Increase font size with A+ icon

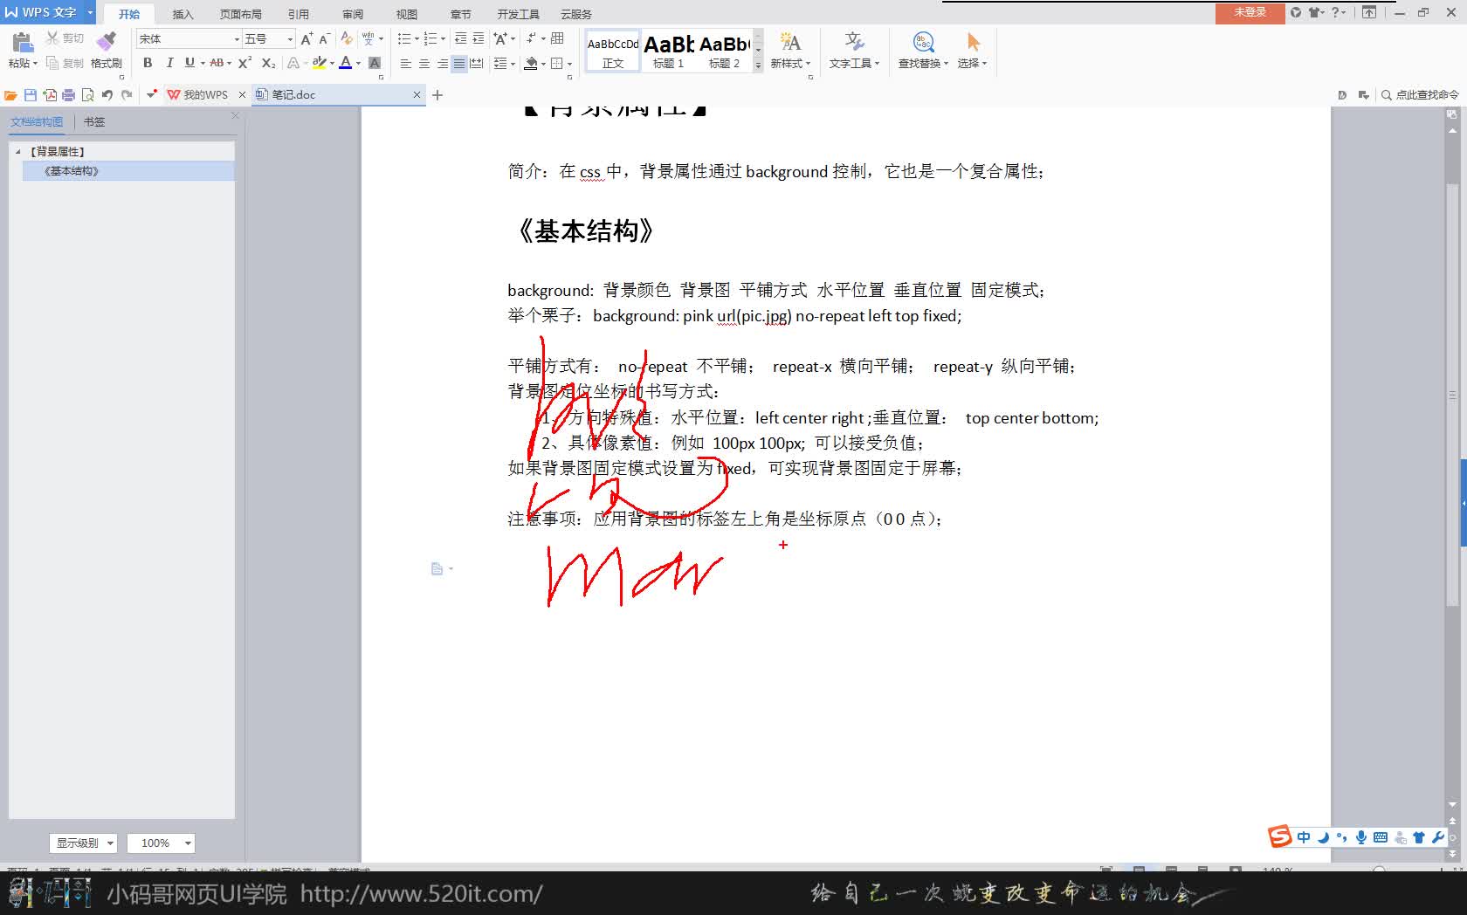tap(306, 38)
